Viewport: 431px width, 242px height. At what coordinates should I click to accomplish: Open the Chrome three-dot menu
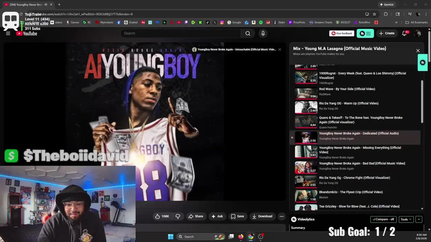[426, 14]
